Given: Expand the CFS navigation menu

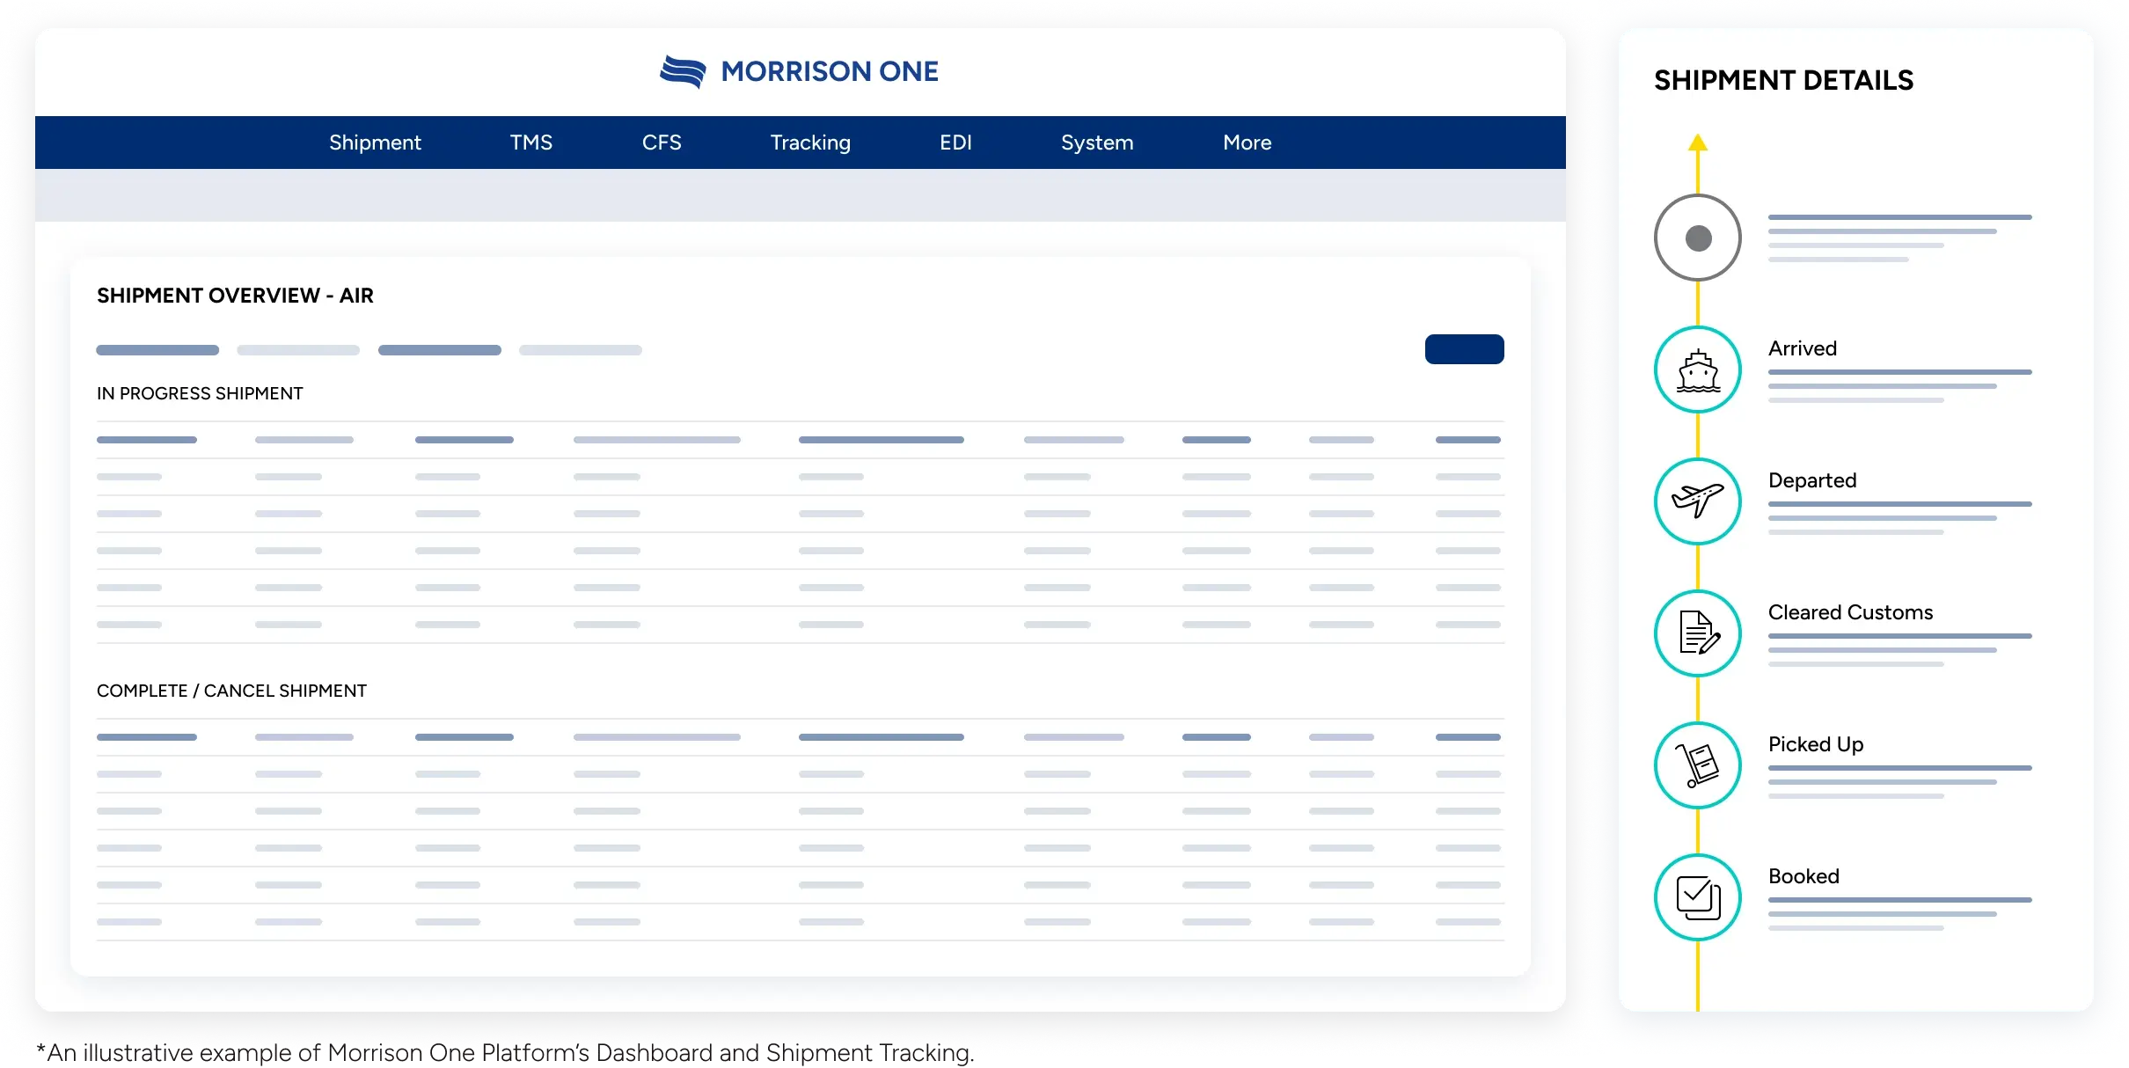Looking at the screenshot, I should (662, 142).
